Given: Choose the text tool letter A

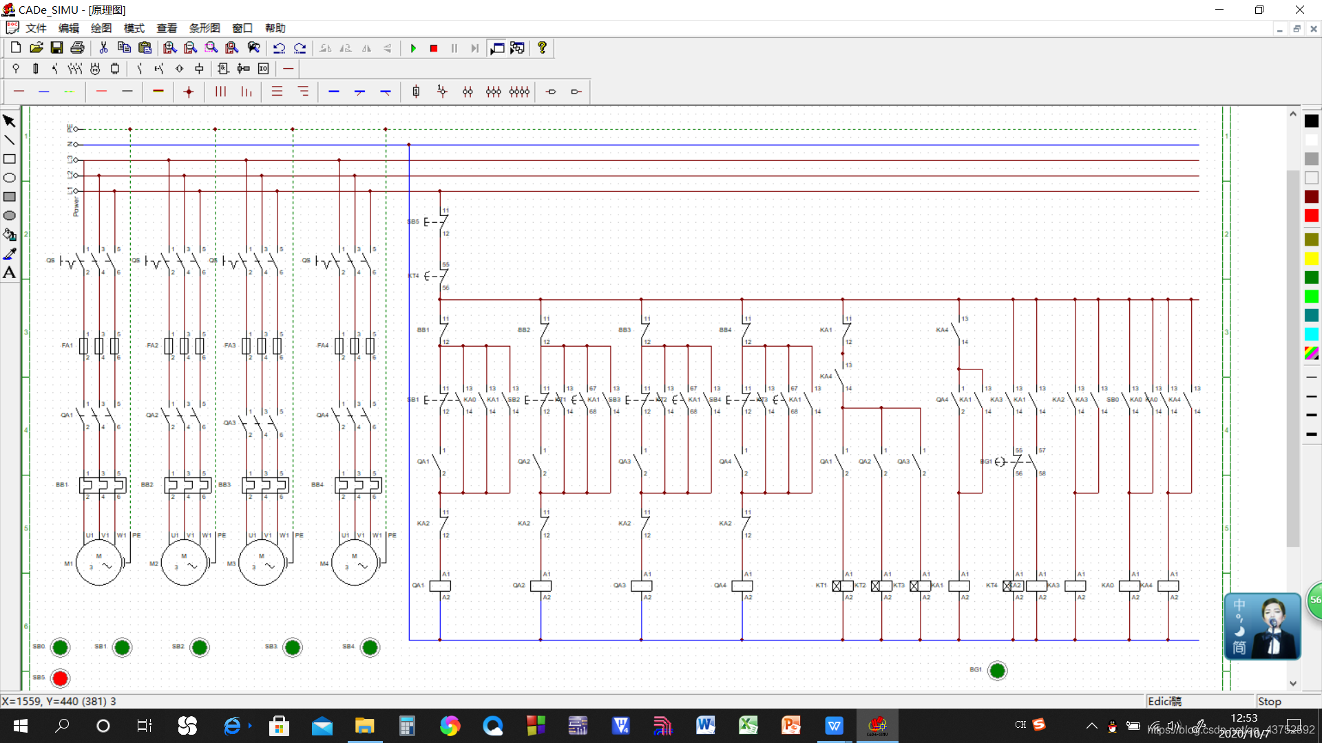Looking at the screenshot, I should pos(10,272).
